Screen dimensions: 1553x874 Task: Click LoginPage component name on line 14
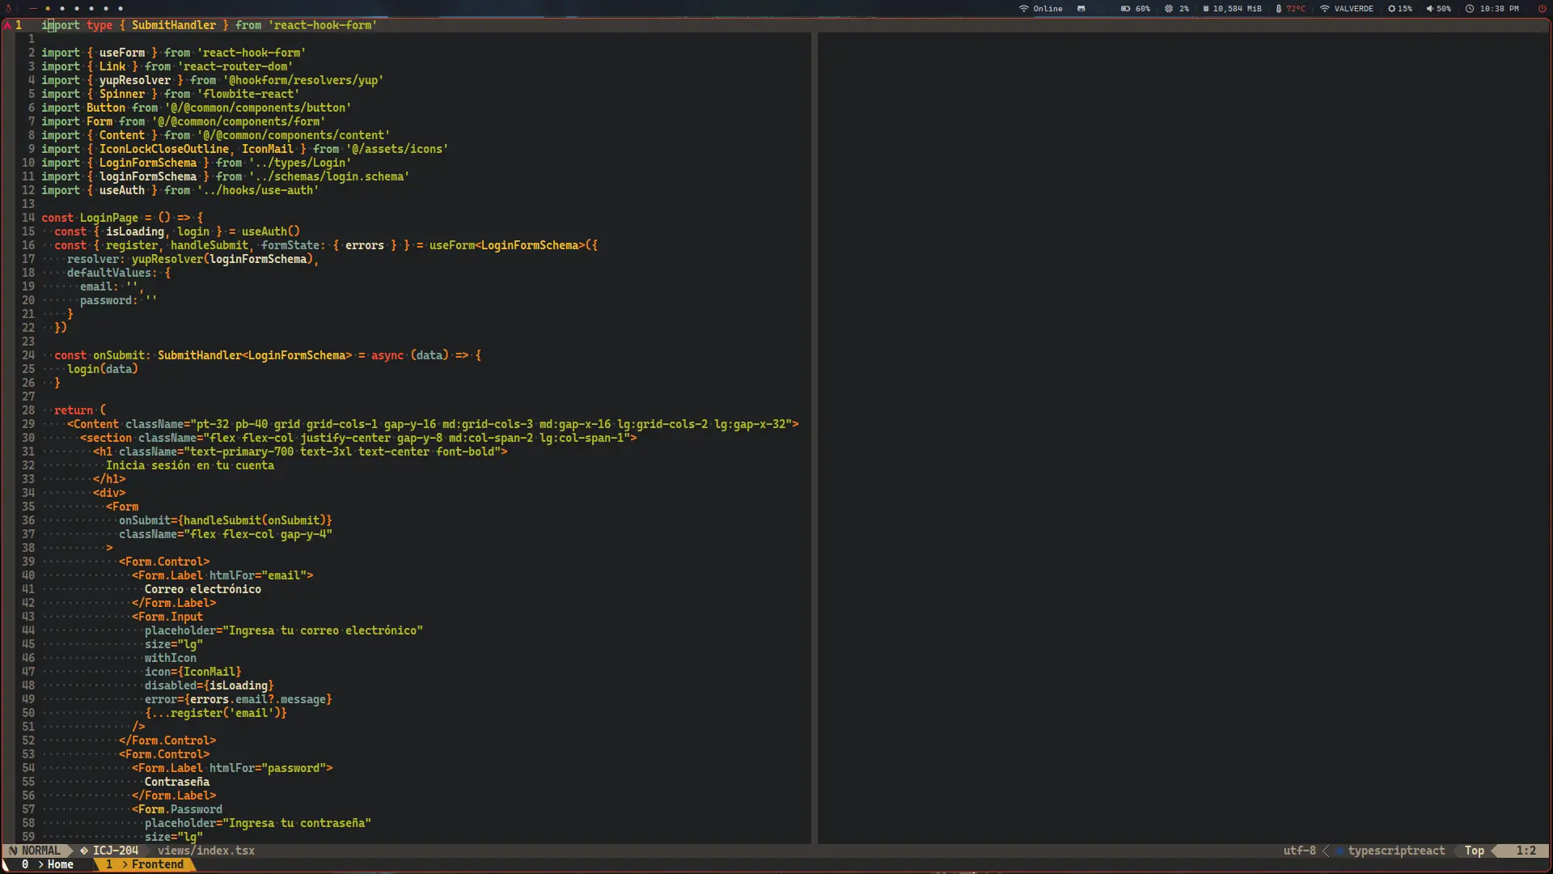pos(109,218)
